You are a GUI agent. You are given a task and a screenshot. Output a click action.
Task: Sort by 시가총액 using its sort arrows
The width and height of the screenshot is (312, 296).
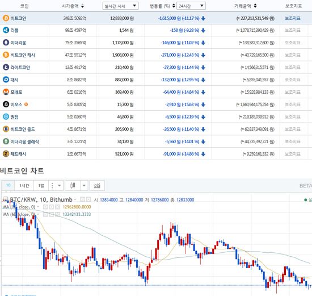(x=82, y=6)
